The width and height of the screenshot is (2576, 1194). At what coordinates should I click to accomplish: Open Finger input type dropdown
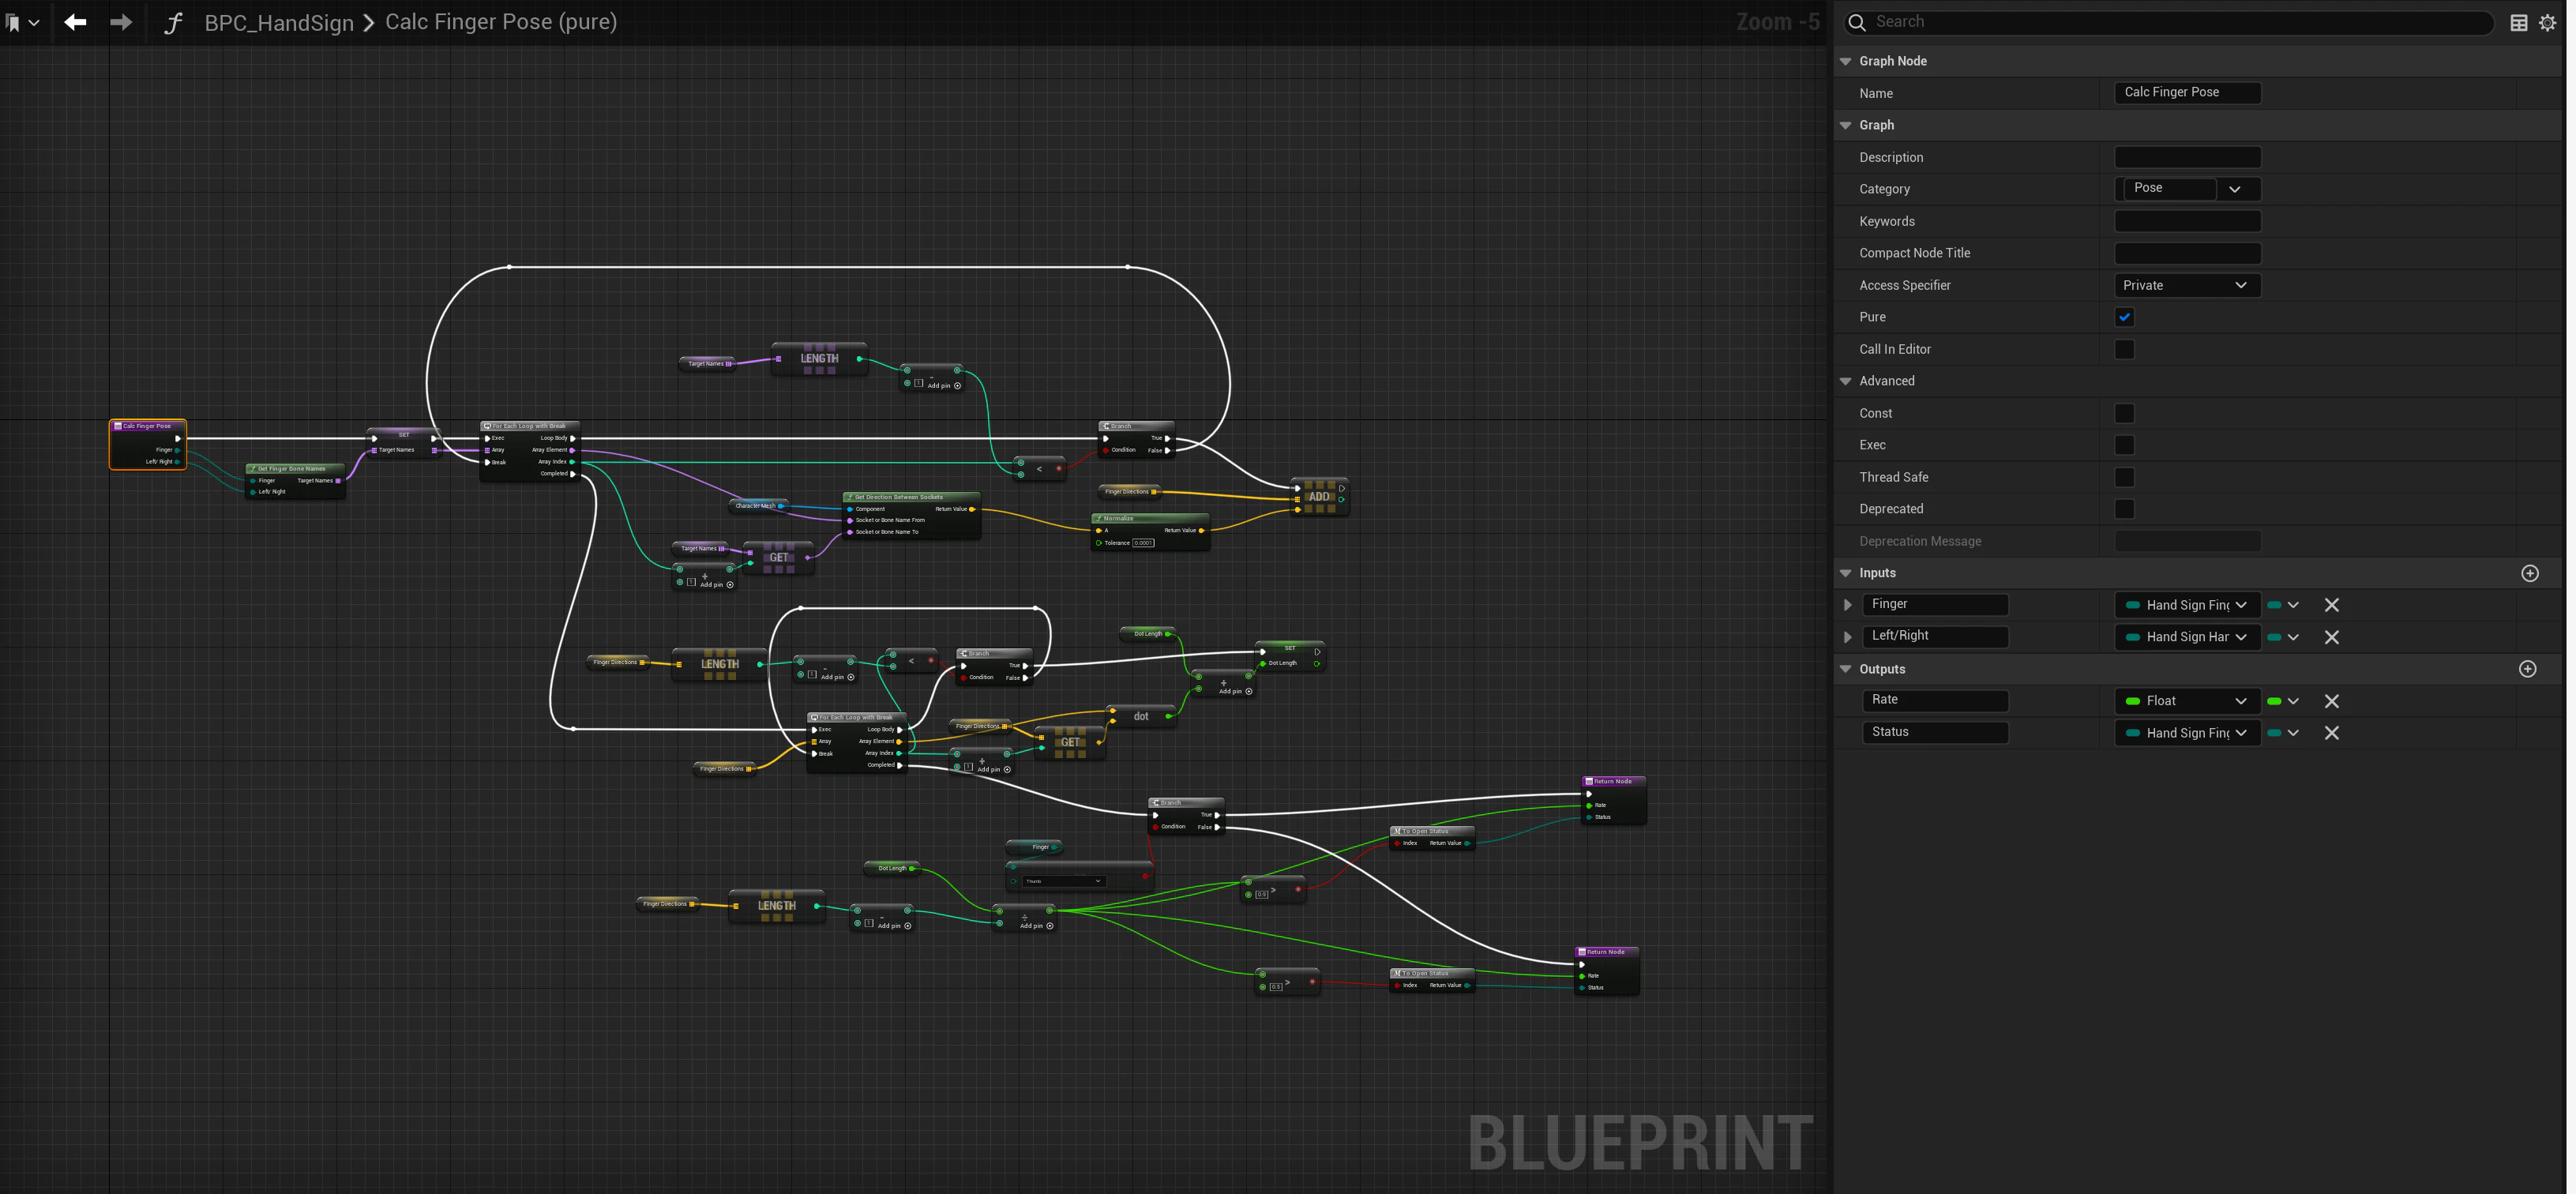2187,605
